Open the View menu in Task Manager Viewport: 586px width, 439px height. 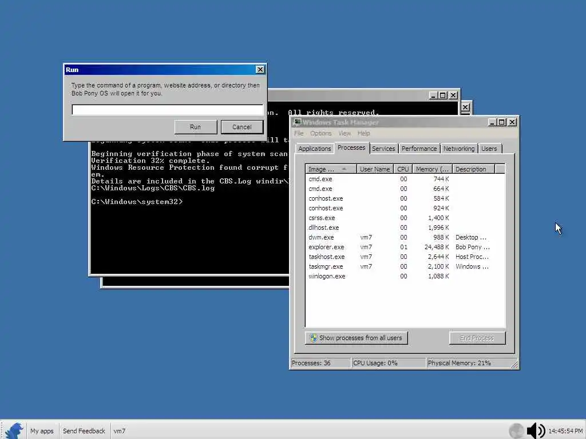[x=345, y=133]
